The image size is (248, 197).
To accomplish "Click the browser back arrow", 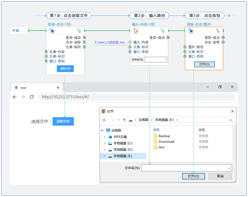I will point(15,97).
